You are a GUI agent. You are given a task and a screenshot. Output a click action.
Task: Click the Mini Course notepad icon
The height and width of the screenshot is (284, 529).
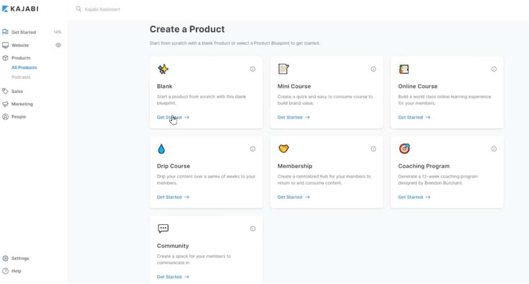(284, 69)
